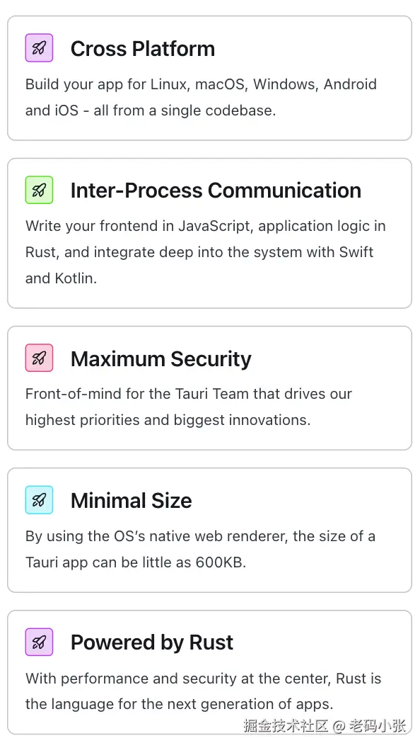
Task: Click the Write your frontend in JavaScript line
Action: [x=205, y=226]
